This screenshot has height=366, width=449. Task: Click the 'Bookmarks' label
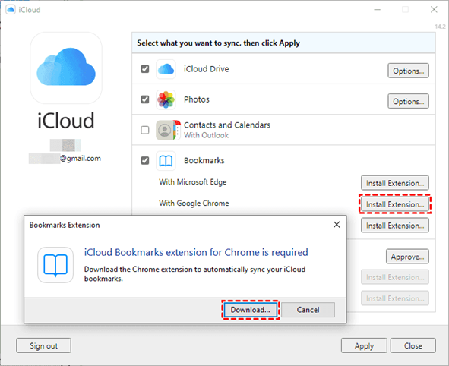click(204, 160)
